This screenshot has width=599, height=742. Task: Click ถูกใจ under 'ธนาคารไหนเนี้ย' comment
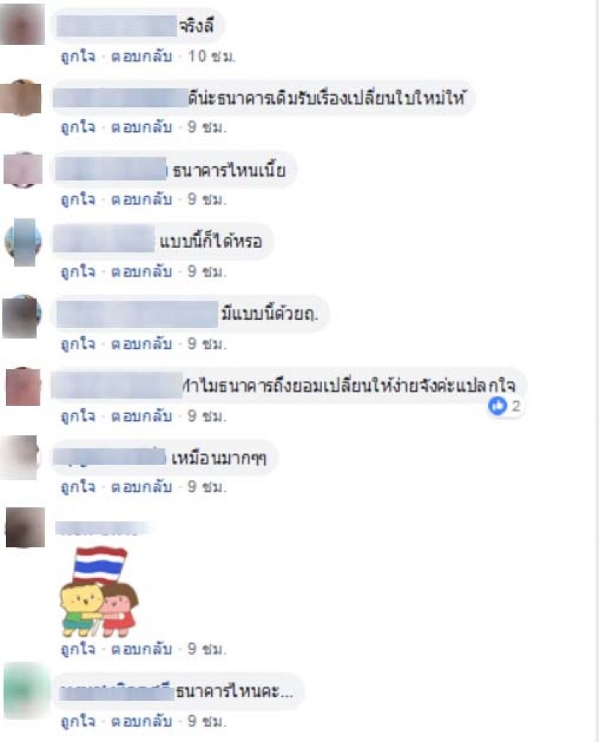point(78,199)
